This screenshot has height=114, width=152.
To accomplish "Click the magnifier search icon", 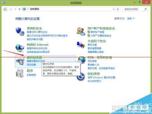I will click(x=146, y=9).
